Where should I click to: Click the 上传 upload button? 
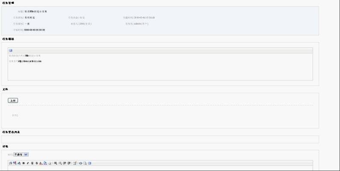13,100
